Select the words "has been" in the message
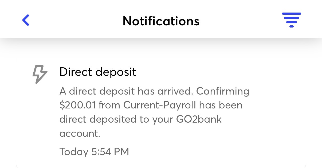The image size is (322, 168). 221,105
